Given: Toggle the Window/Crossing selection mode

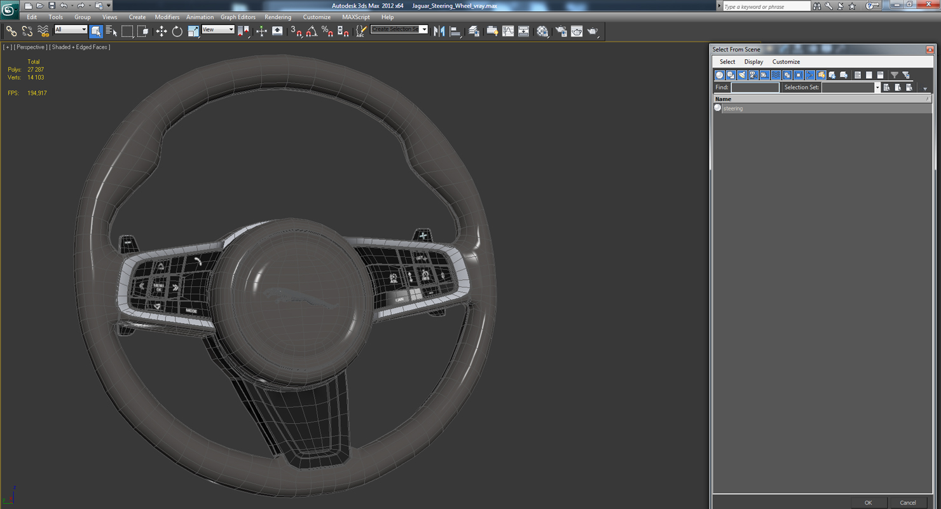Looking at the screenshot, I should click(142, 31).
